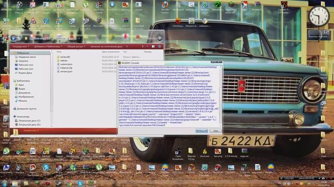This screenshot has width=334, height=187.
Task: Change view icon in Explorer toolbar
Action: [x=142, y=46]
